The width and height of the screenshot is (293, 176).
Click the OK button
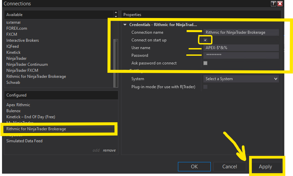click(x=194, y=166)
